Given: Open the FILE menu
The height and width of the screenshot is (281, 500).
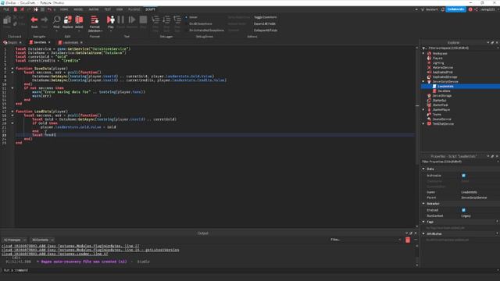Looking at the screenshot, I should [6, 9].
